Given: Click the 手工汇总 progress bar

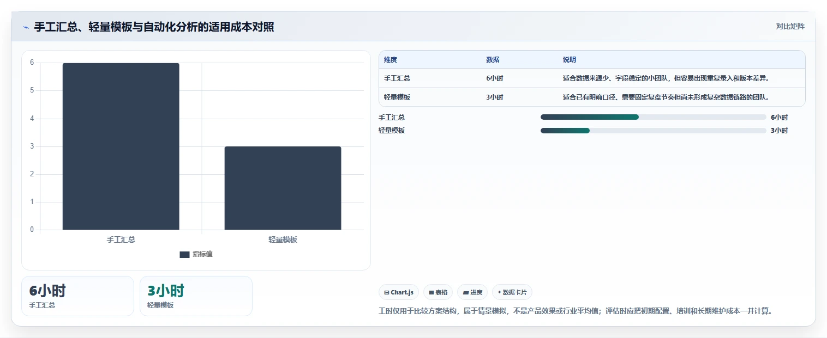Looking at the screenshot, I should tap(653, 117).
